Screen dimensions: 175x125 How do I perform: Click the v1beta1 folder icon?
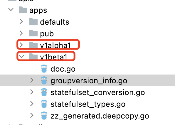click(33, 57)
